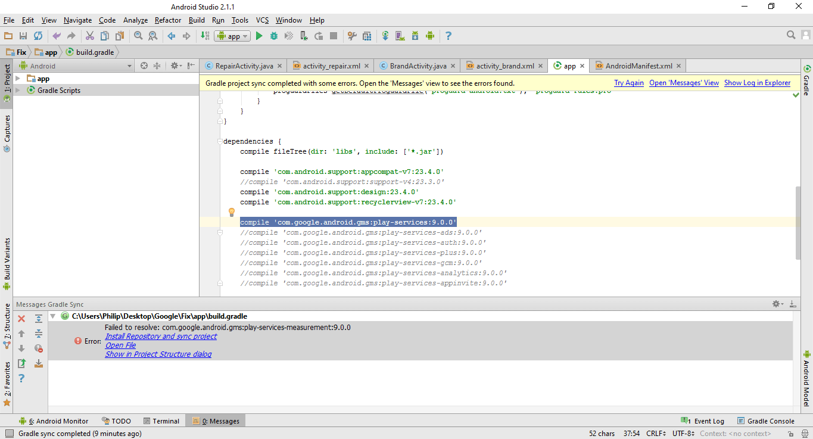Screen dimensions: 813x439
Task: Switch to the AndroidManifest.xml tab
Action: 638,66
